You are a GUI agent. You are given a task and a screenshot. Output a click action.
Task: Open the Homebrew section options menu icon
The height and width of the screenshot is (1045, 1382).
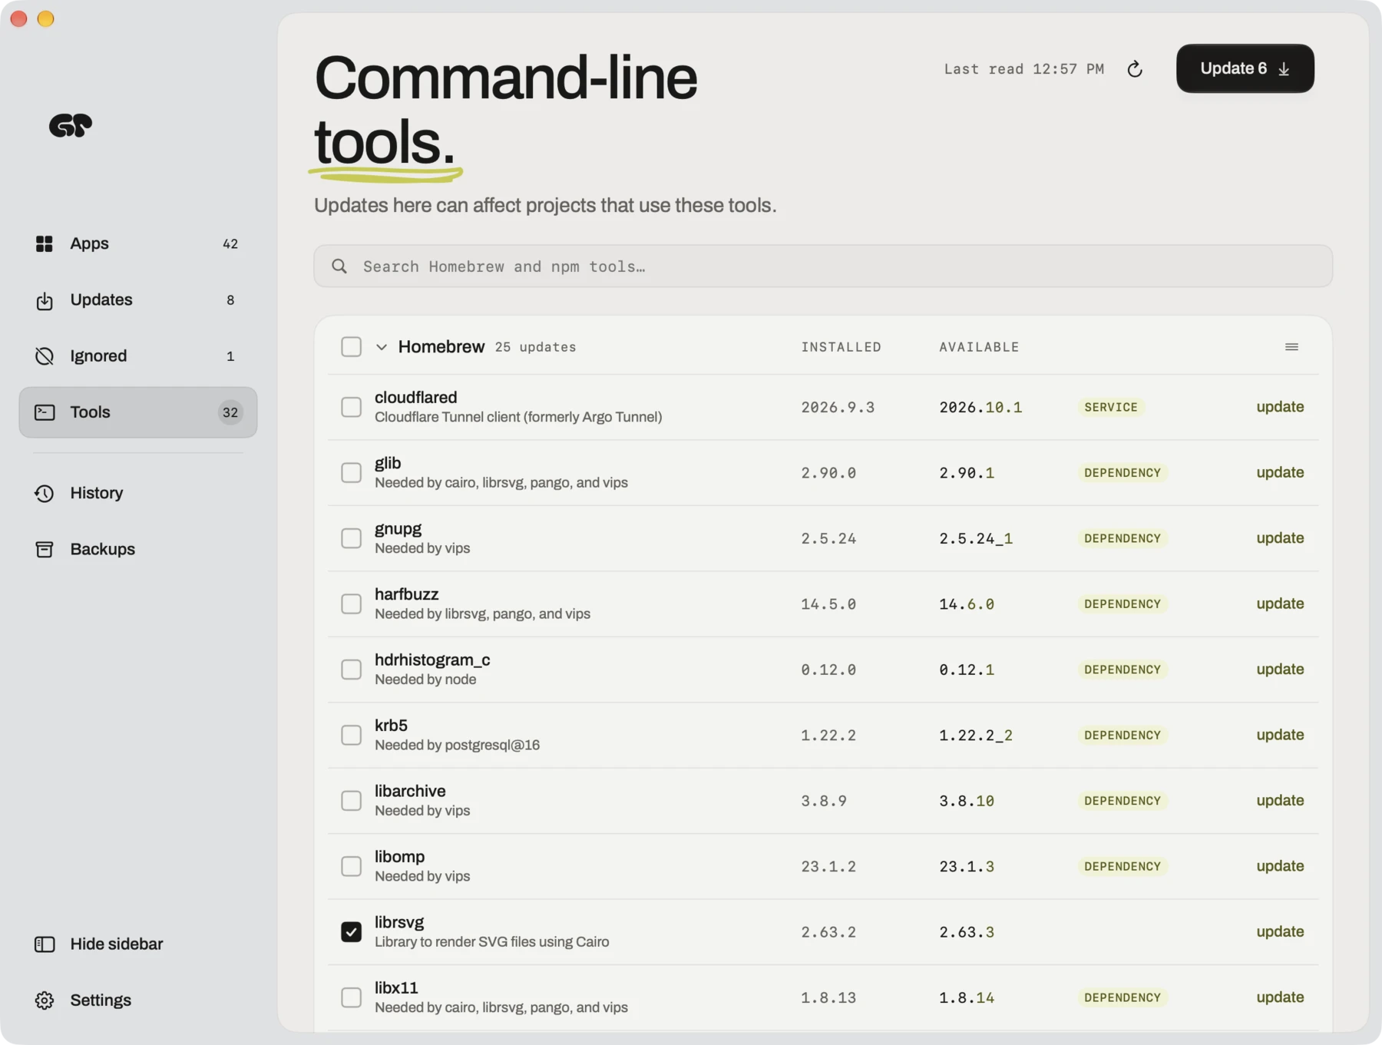pyautogui.click(x=1291, y=347)
